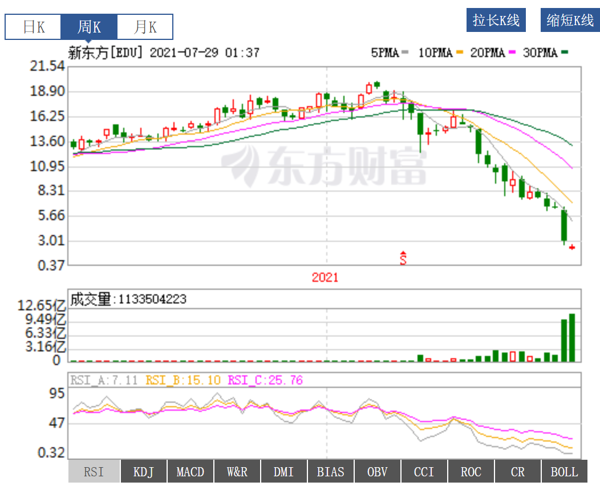
Task: Click the tallest green volume bar
Action: point(572,338)
